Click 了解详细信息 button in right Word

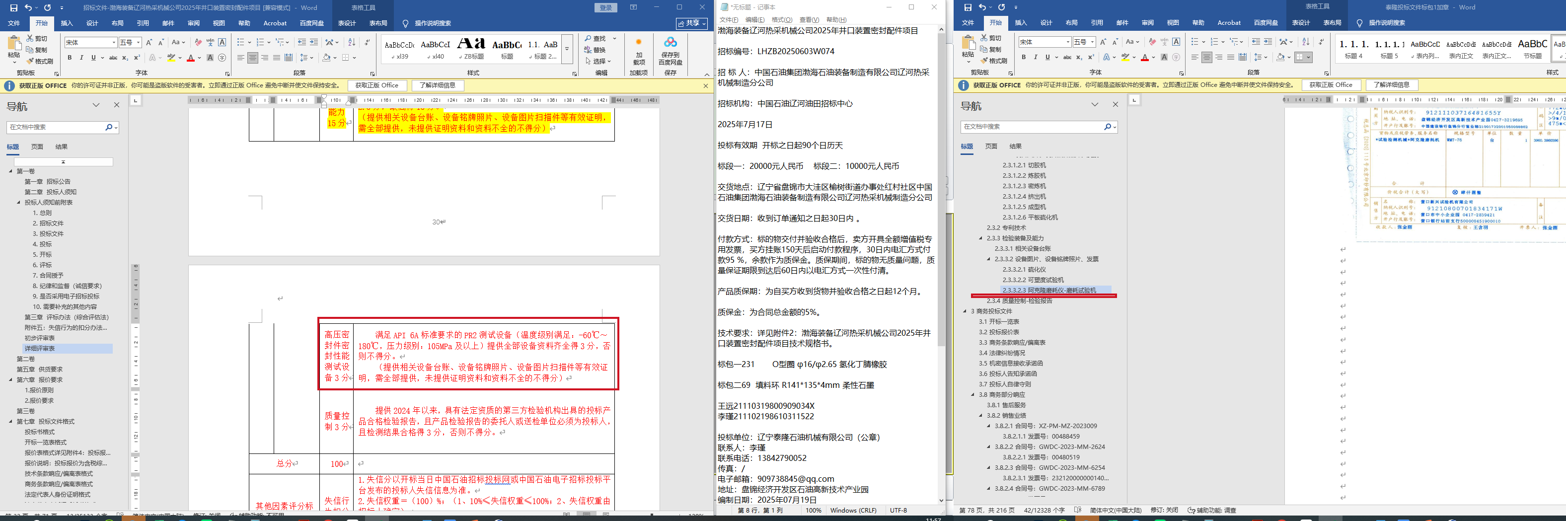tap(1392, 85)
